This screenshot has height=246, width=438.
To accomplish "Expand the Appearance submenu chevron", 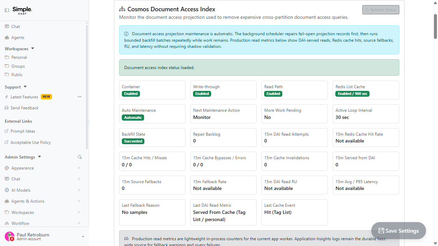I will point(79,168).
